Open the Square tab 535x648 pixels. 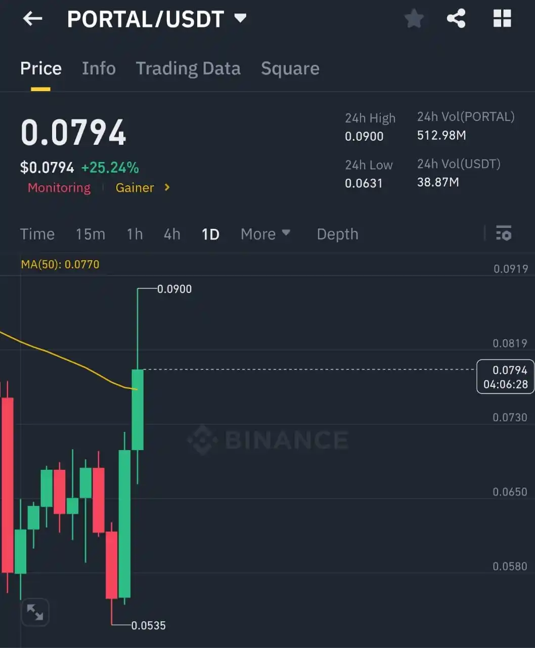click(290, 68)
